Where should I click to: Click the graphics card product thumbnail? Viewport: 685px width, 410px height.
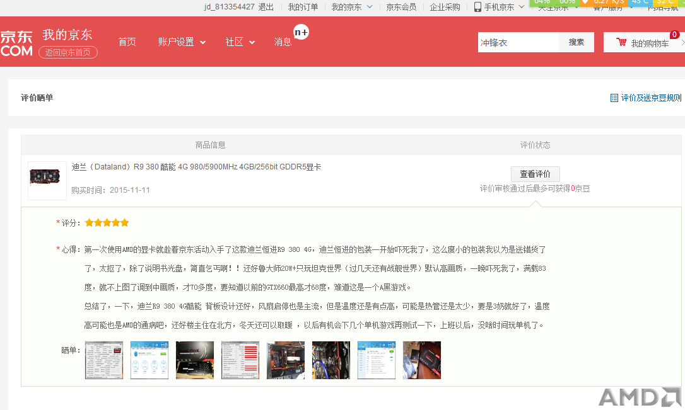[47, 181]
